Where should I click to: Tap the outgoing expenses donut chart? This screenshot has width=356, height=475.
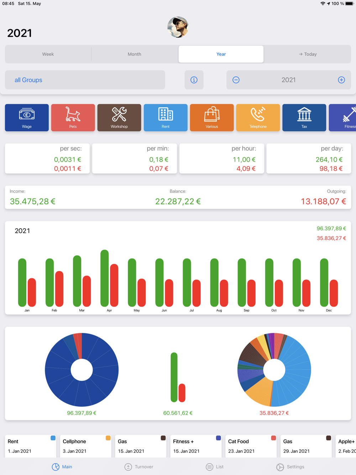click(x=274, y=370)
